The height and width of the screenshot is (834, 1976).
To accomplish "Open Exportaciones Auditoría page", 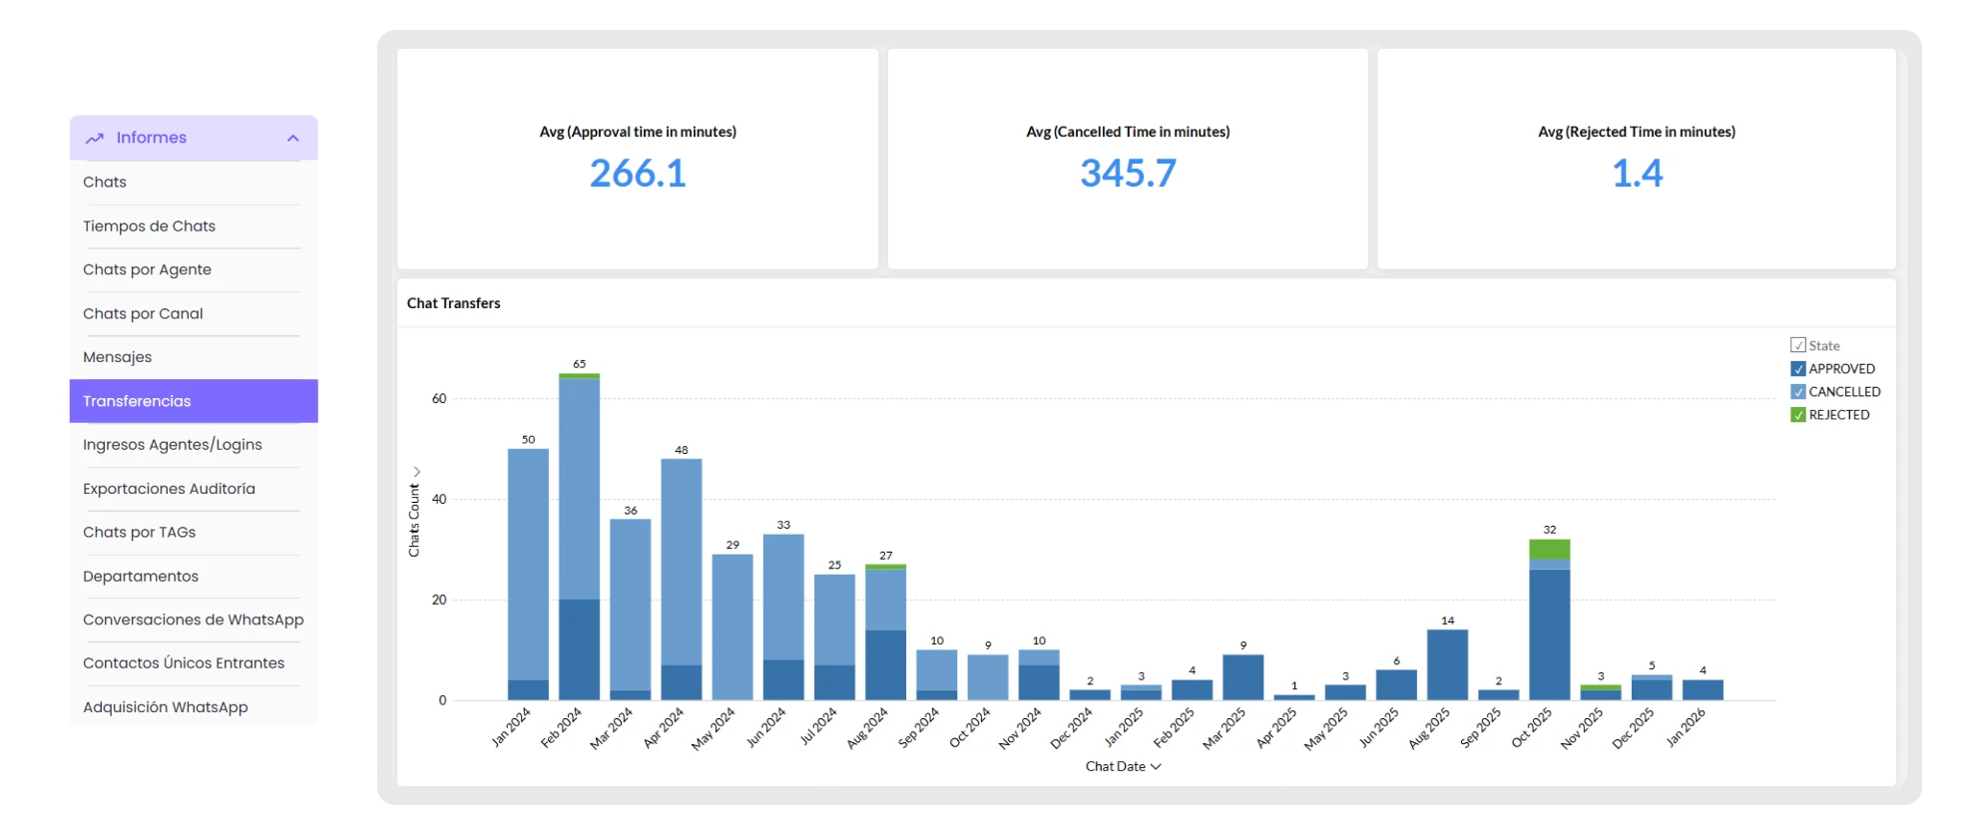I will tap(169, 489).
